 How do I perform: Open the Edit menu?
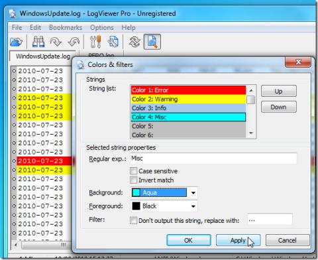[x=35, y=27]
